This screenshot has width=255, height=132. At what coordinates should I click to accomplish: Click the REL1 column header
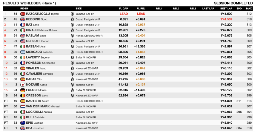coord(159,9)
